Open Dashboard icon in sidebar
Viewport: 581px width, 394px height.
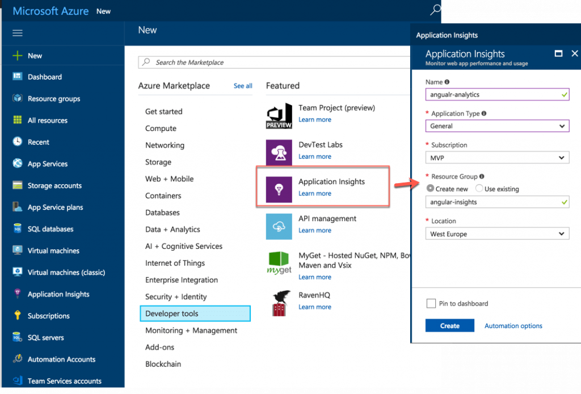[x=18, y=77]
